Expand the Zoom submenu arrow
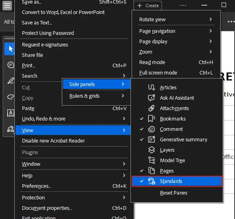The width and height of the screenshot is (235, 219). [211, 52]
